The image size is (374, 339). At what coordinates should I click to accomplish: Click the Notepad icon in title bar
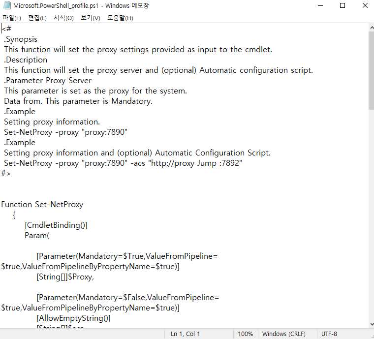coord(7,5)
